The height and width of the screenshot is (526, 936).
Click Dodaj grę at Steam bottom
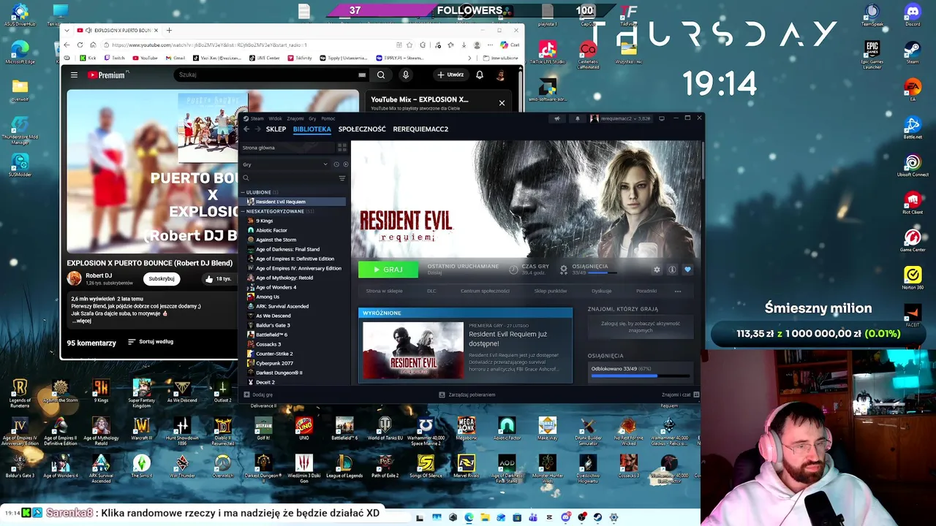pos(258,394)
